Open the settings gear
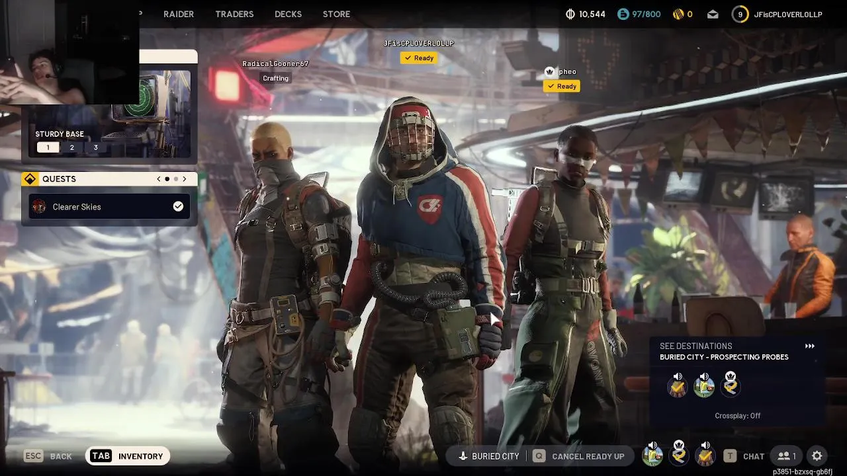Image resolution: width=847 pixels, height=476 pixels. (817, 456)
